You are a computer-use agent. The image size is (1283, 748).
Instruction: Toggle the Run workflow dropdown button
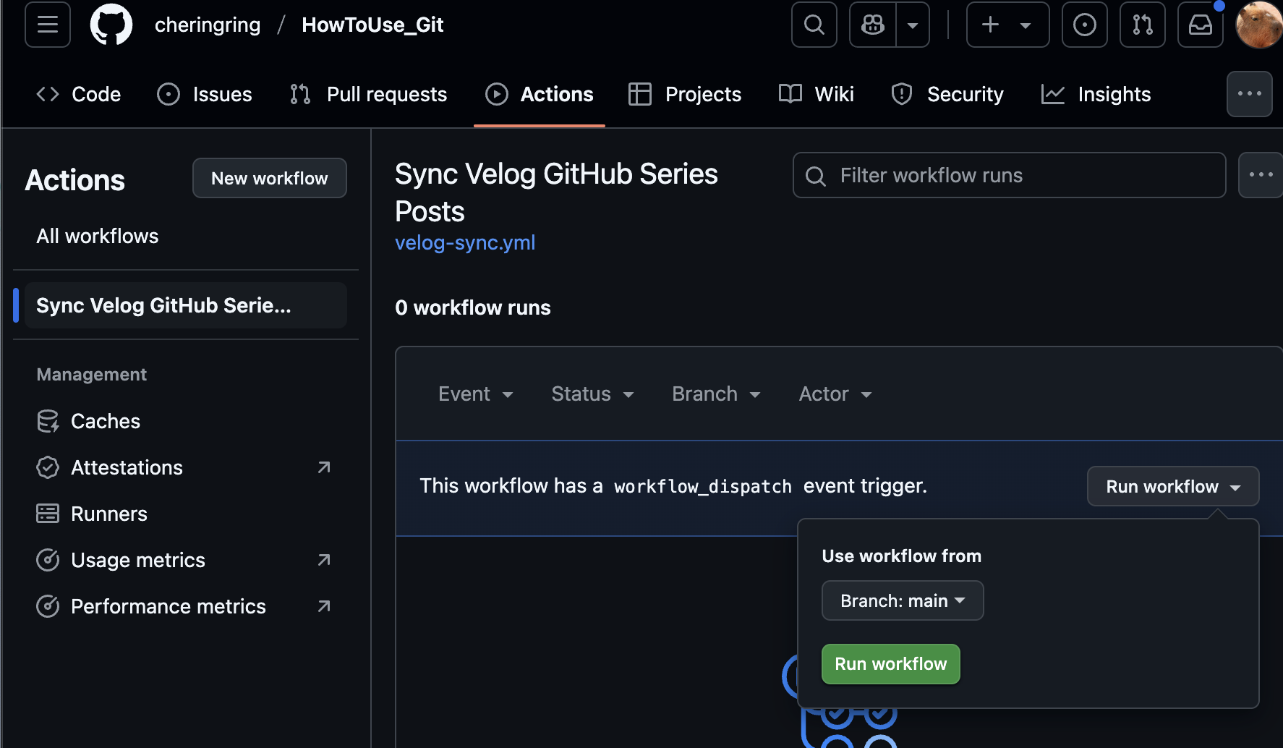[1173, 486]
